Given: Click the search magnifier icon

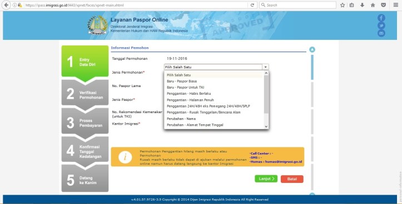Looking at the screenshot, I should tap(263, 5).
